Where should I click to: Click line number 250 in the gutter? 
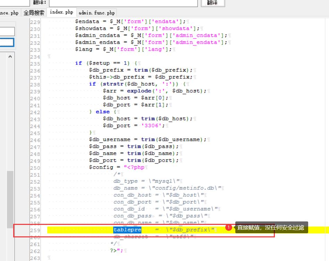click(x=35, y=167)
